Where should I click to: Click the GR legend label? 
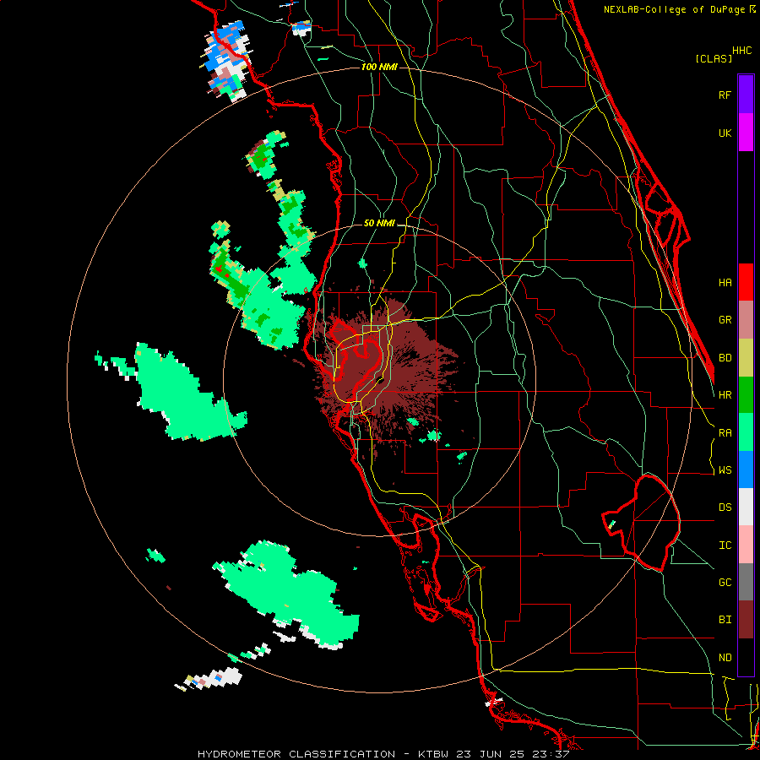point(725,320)
